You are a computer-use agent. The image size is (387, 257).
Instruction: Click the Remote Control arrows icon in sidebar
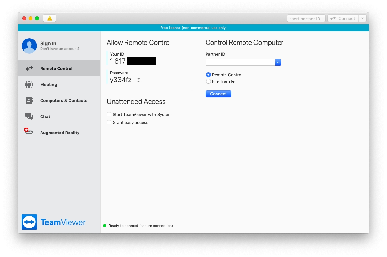tap(29, 68)
